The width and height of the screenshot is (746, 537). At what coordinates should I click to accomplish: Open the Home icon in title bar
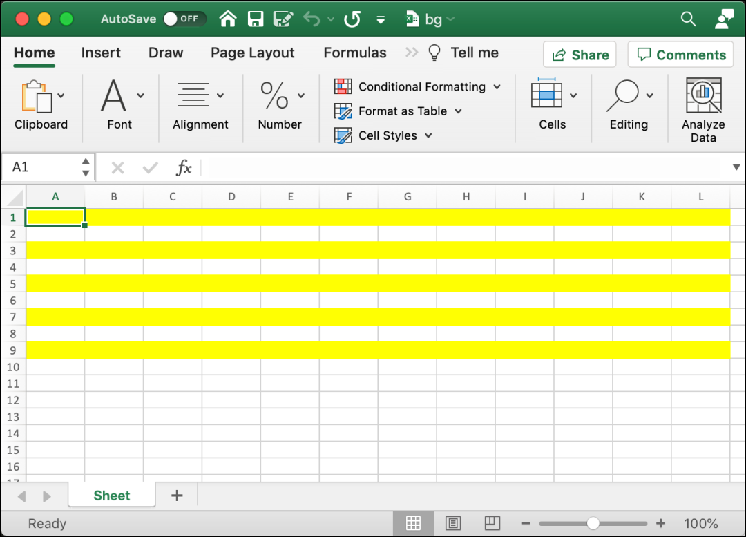(x=228, y=19)
